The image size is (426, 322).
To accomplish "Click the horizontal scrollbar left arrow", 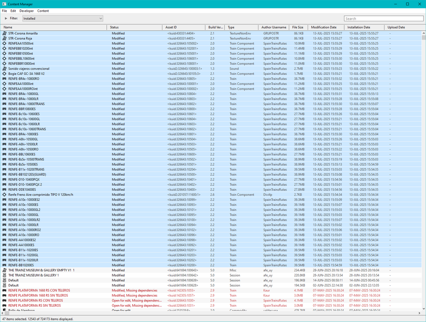I will click(2, 313).
